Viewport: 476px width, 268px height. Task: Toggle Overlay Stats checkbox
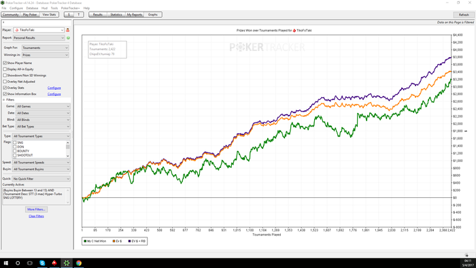[x=5, y=88]
